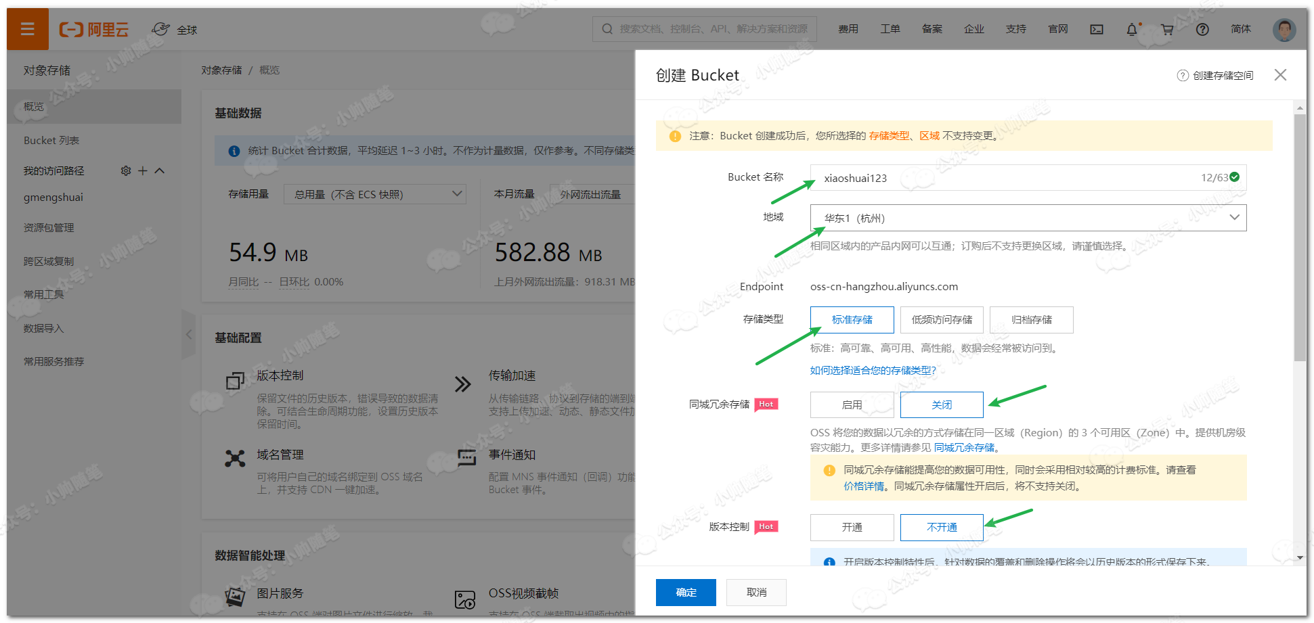The width and height of the screenshot is (1314, 623).
Task: Open settings gear for 我的访问路径
Action: (x=126, y=170)
